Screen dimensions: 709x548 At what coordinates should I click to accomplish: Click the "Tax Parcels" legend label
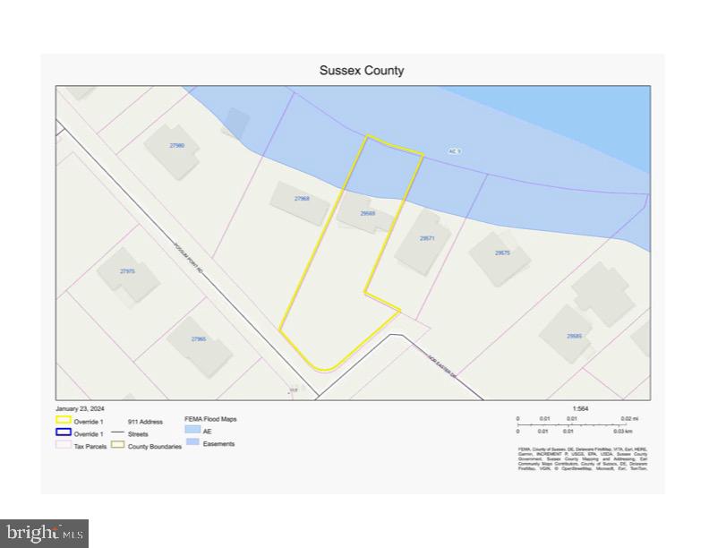(x=90, y=447)
